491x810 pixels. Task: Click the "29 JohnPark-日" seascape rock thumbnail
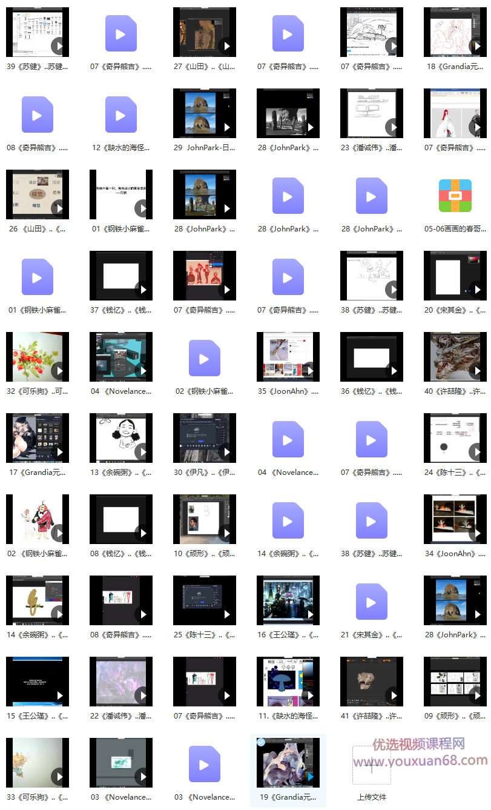(x=204, y=113)
